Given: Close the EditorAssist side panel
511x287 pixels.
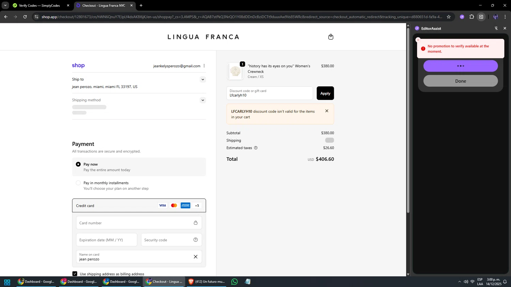Looking at the screenshot, I should point(505,28).
